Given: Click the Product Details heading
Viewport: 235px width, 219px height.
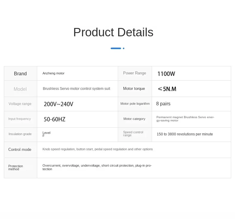Looking at the screenshot, I should pyautogui.click(x=113, y=32).
